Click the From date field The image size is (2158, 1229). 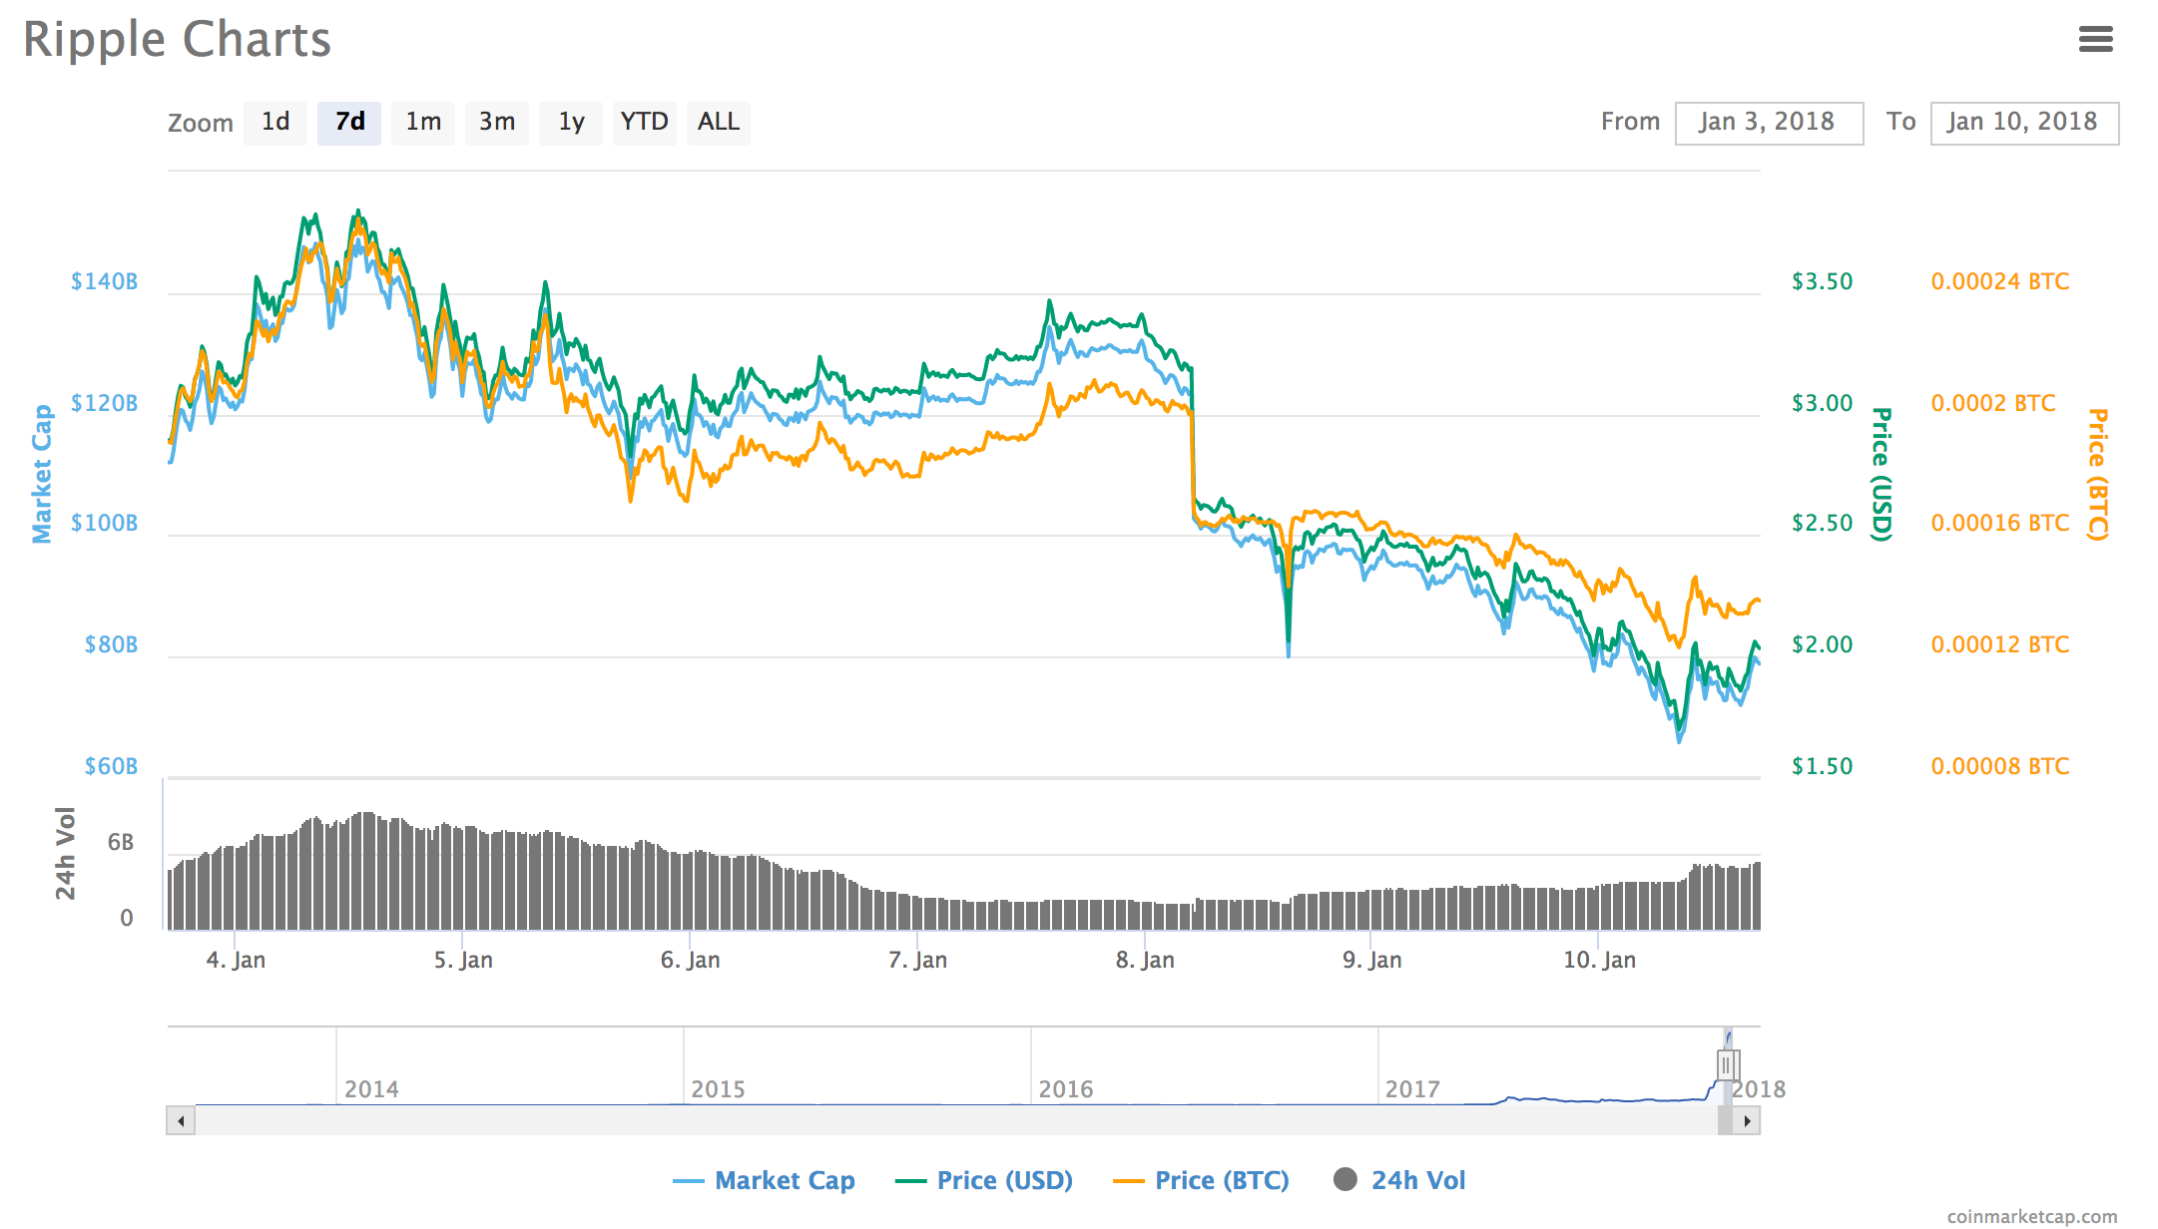[1769, 123]
